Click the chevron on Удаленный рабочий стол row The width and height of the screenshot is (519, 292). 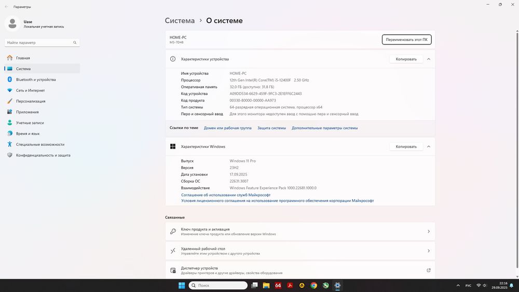coord(429,251)
